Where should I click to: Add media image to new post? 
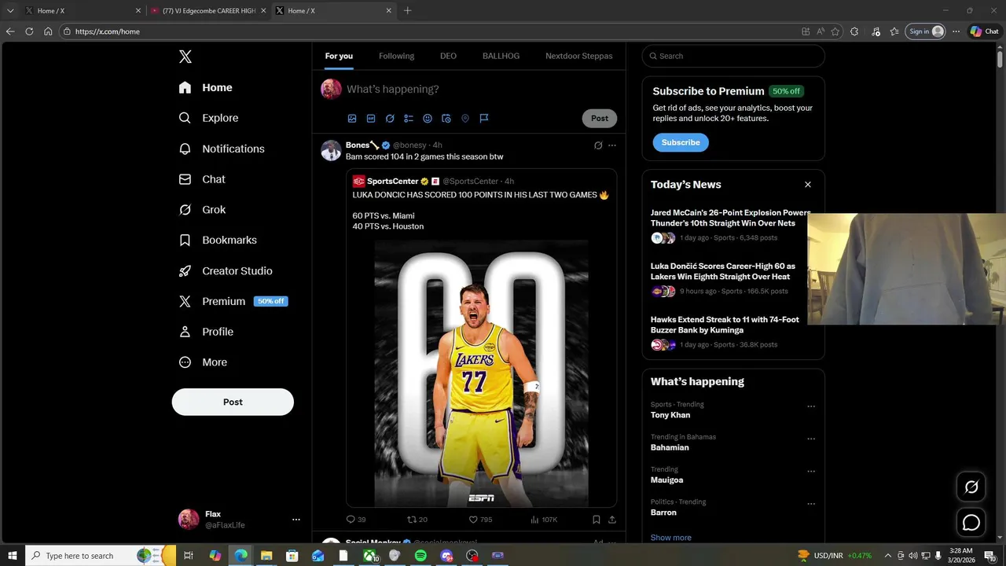pos(352,119)
